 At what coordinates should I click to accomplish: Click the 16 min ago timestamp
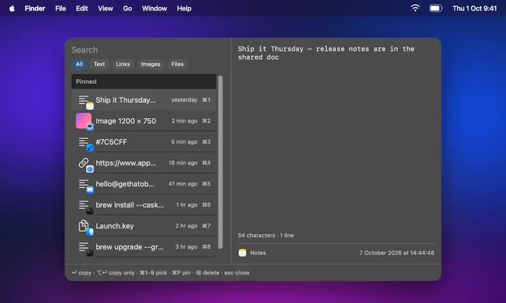(x=183, y=163)
